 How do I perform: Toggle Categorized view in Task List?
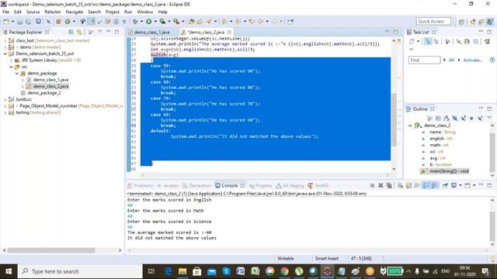[x=428, y=41]
